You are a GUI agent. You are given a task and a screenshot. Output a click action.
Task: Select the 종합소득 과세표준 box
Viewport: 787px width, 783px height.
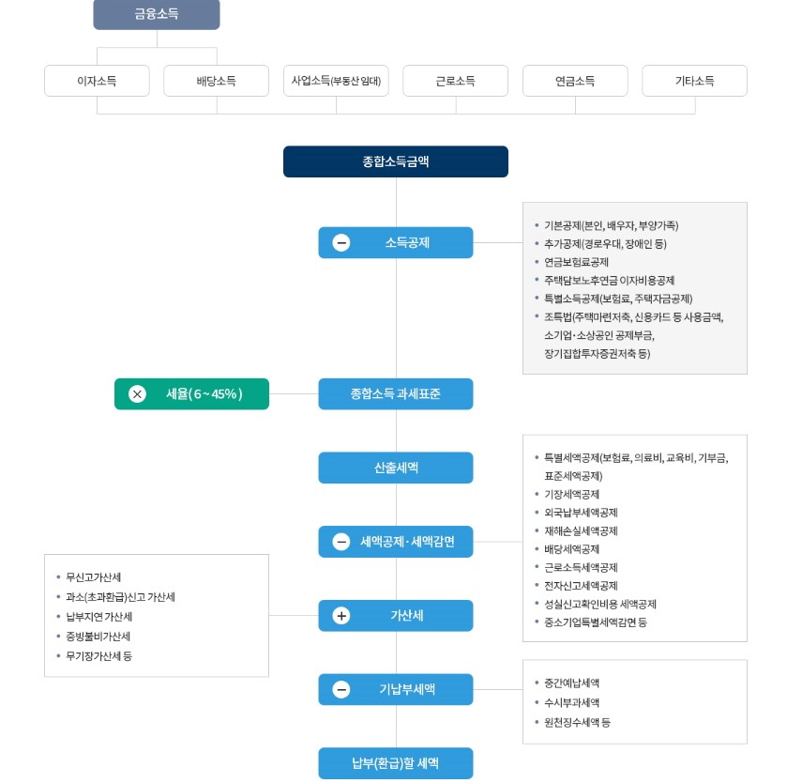click(x=395, y=394)
